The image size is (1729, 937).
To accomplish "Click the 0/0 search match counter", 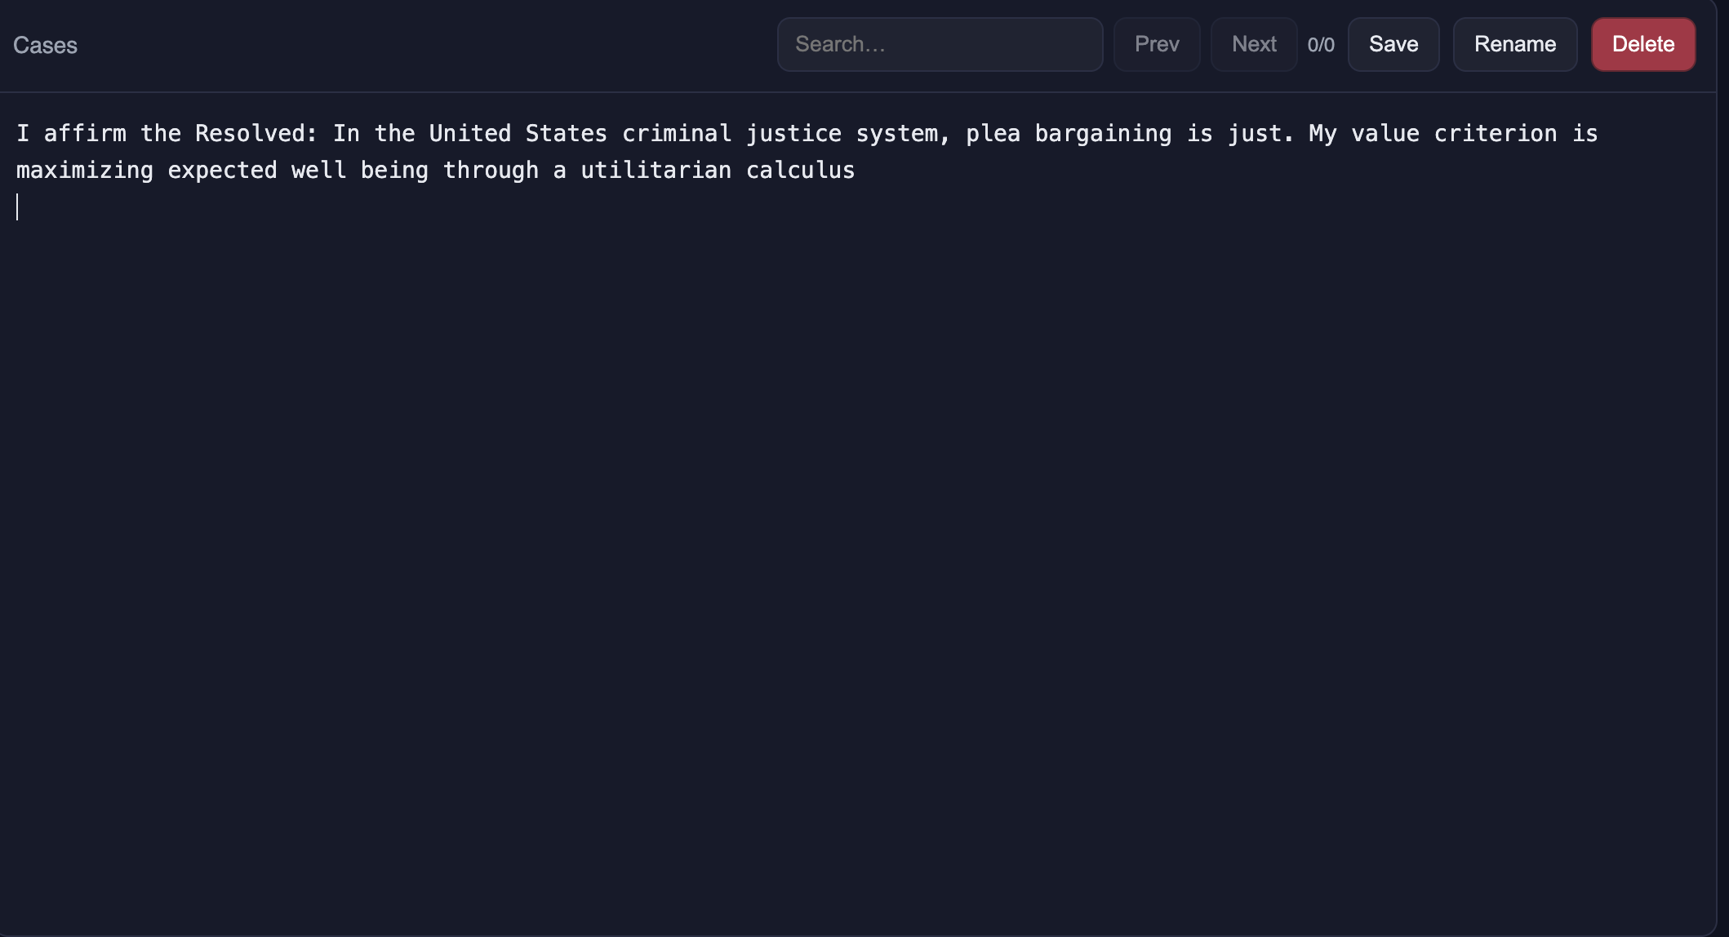I will 1322,45.
